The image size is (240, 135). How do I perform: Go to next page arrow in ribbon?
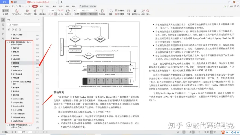click(x=96, y=11)
